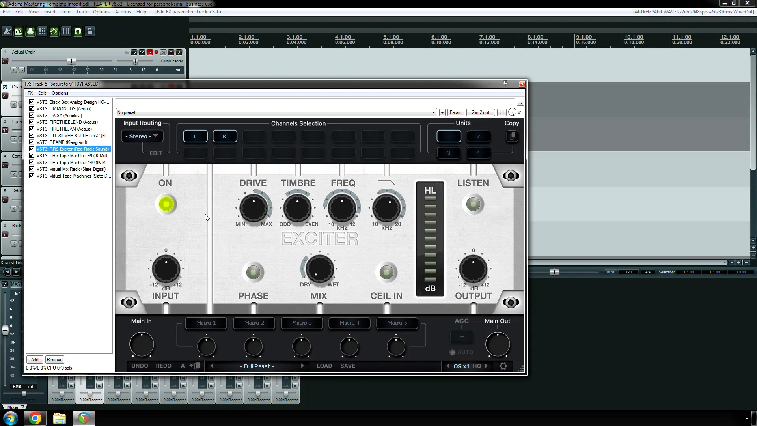The image size is (757, 426).
Task: Click the Add FX button
Action: pos(35,360)
